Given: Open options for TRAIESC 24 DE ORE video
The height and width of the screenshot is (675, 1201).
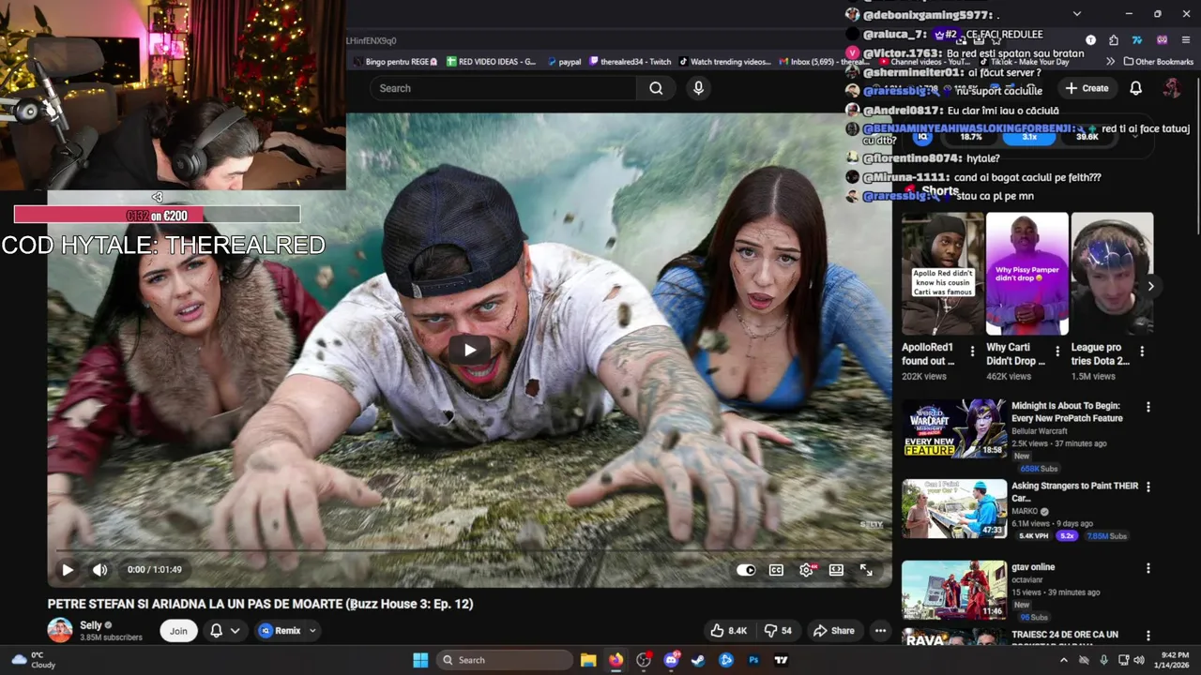Looking at the screenshot, I should [1148, 635].
